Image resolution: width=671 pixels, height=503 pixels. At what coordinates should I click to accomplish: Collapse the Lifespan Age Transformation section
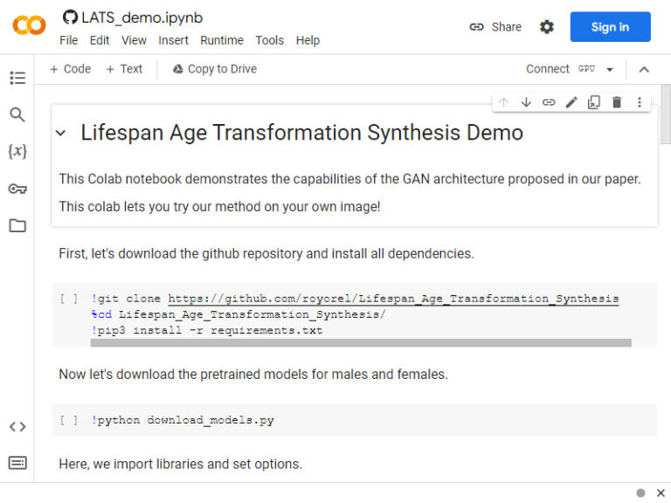(61, 133)
